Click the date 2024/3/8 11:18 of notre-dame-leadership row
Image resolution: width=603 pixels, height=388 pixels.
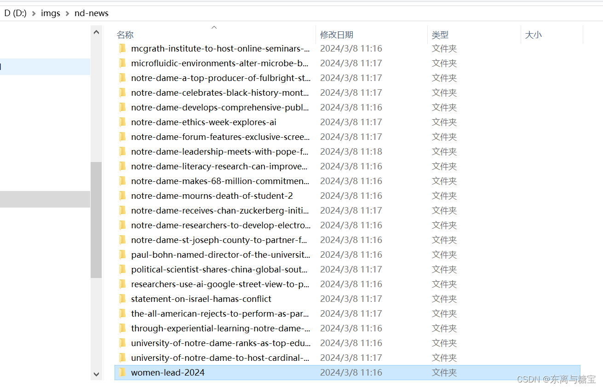pos(351,151)
